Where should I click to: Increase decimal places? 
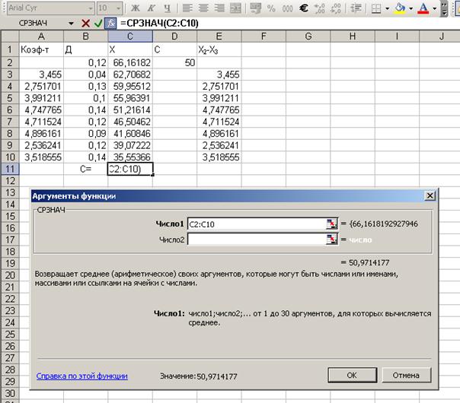click(319, 8)
